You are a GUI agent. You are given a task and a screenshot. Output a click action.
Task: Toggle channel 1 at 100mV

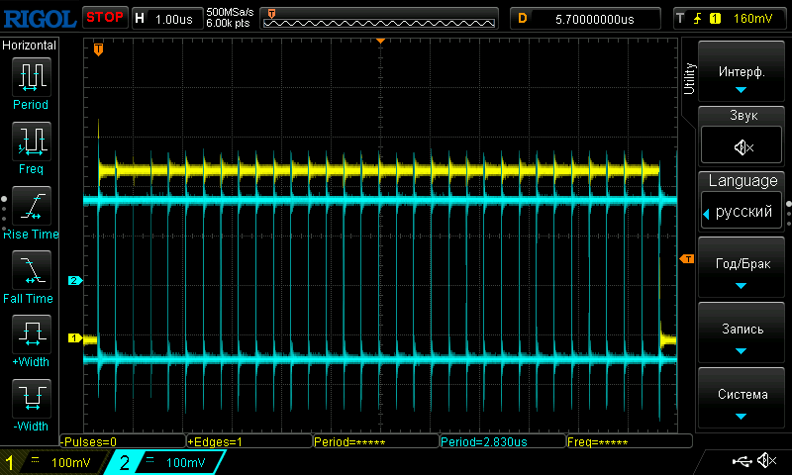54,462
